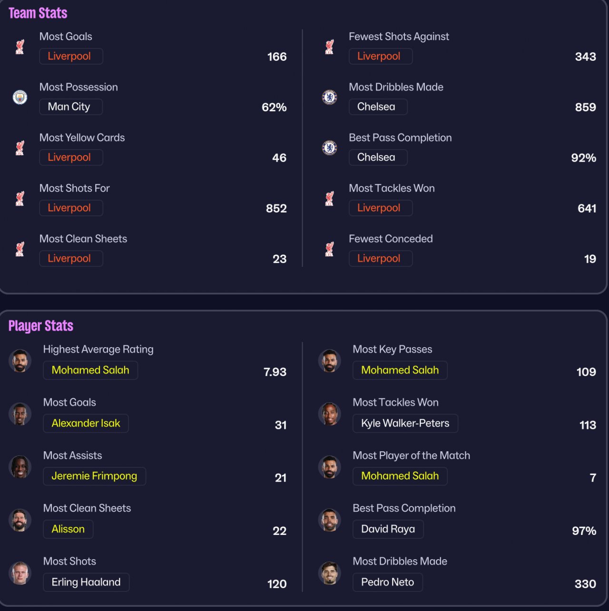This screenshot has height=611, width=609.
Task: Select Alisson under Most Clean Sheets
Action: click(x=68, y=529)
